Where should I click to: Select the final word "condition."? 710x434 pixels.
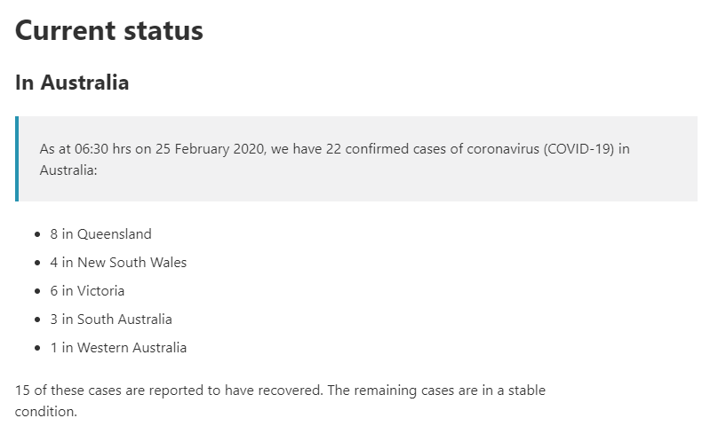coord(45,412)
